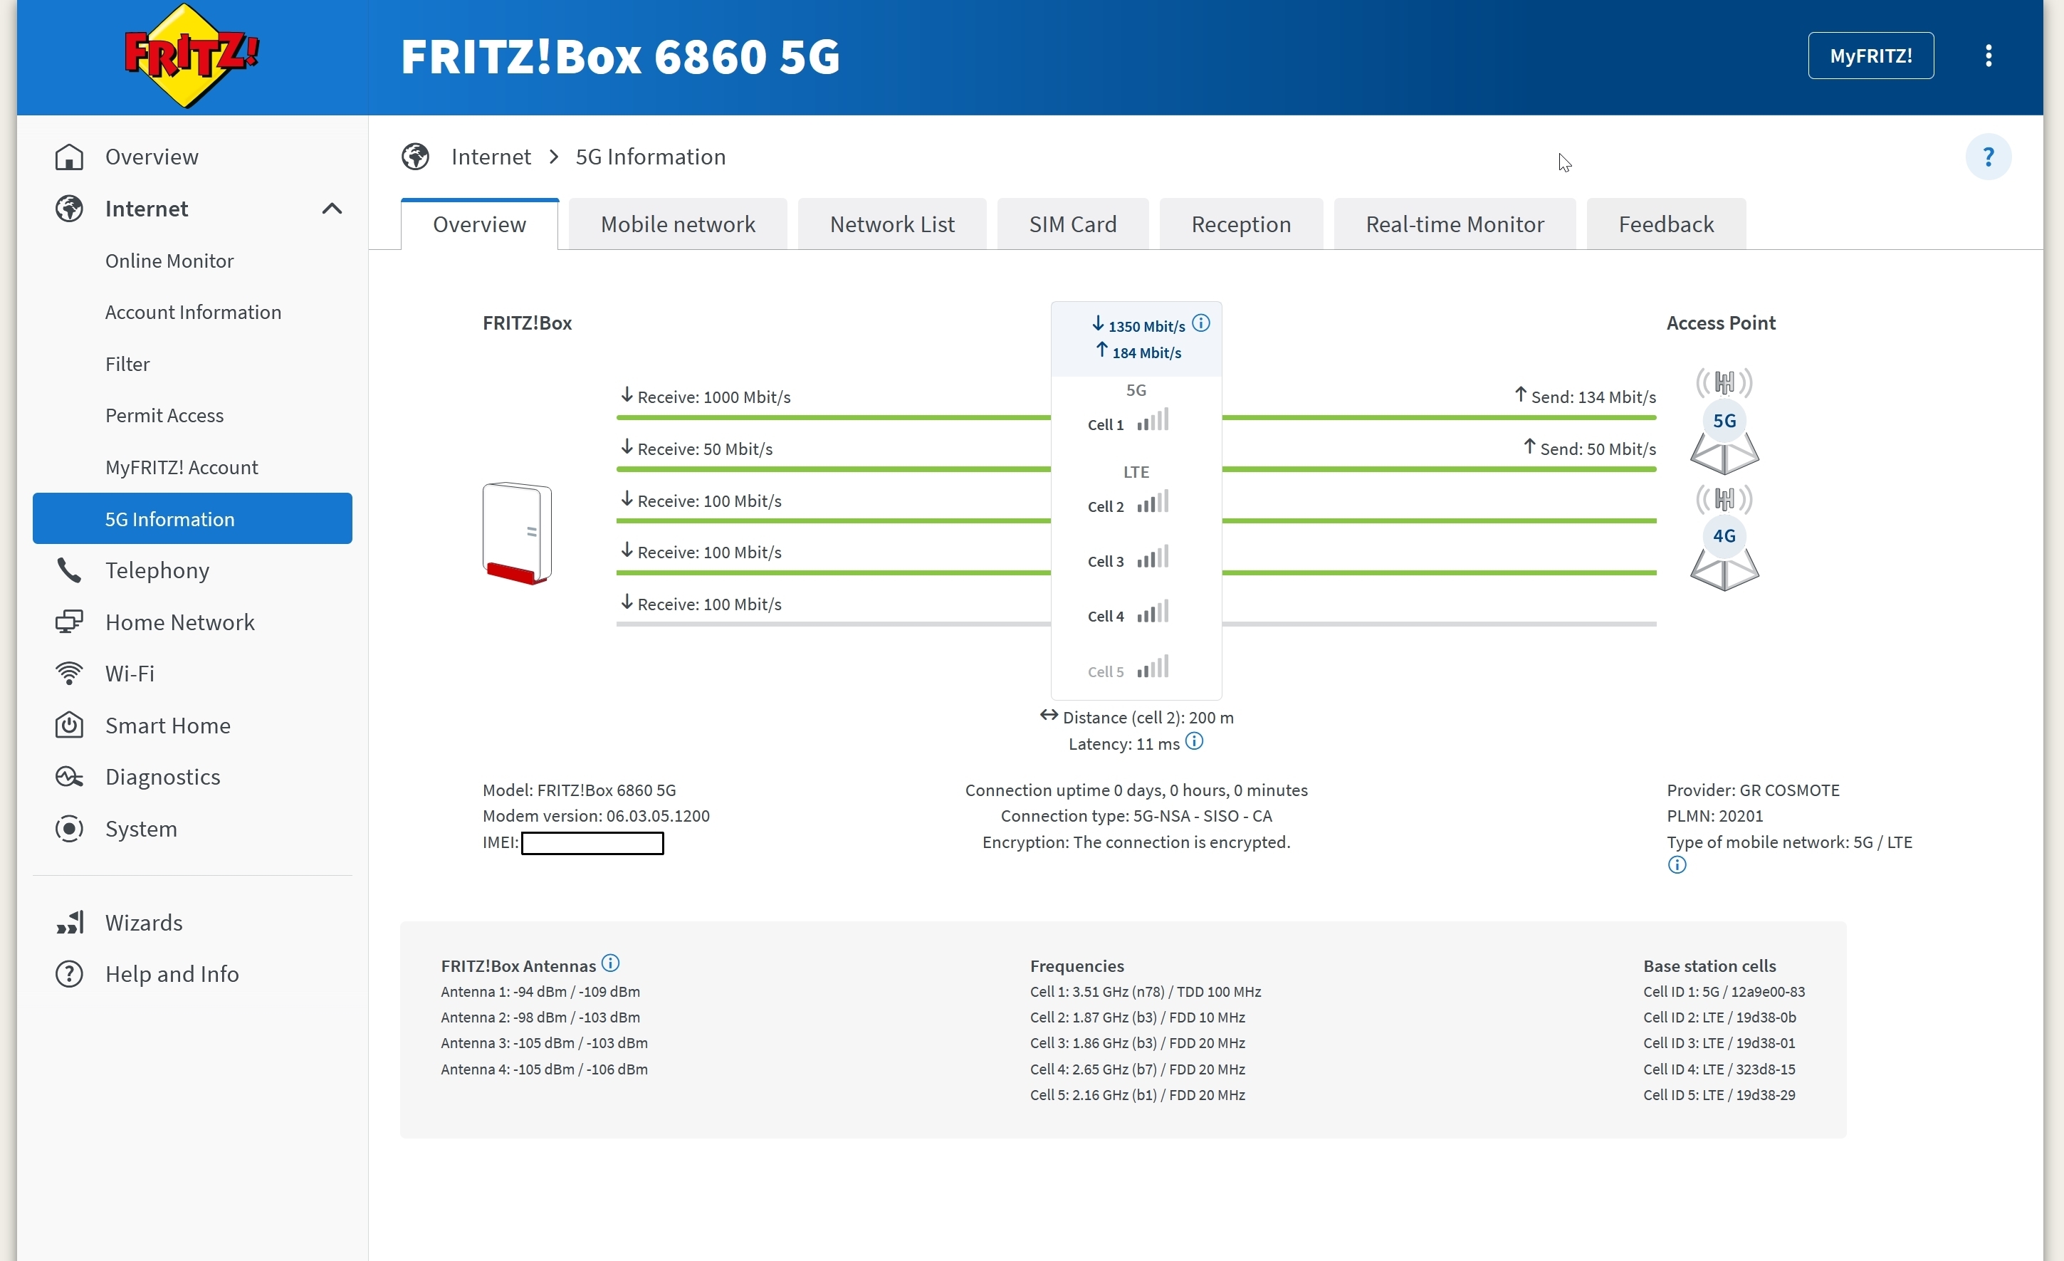
Task: Click 'Antenna 4: -105 dBm / -106 dBm'
Action: point(545,1070)
